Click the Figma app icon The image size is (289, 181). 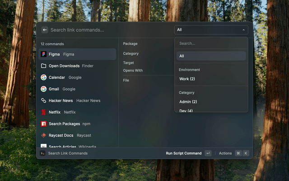coord(43,54)
